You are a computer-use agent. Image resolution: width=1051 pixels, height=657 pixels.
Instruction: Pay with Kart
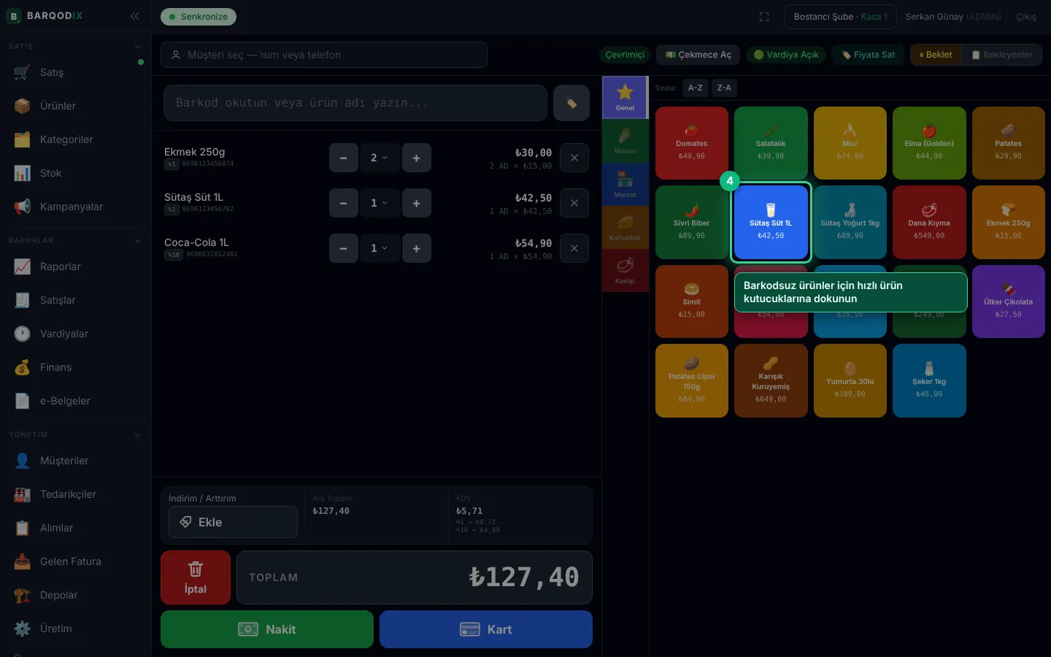pyautogui.click(x=486, y=629)
